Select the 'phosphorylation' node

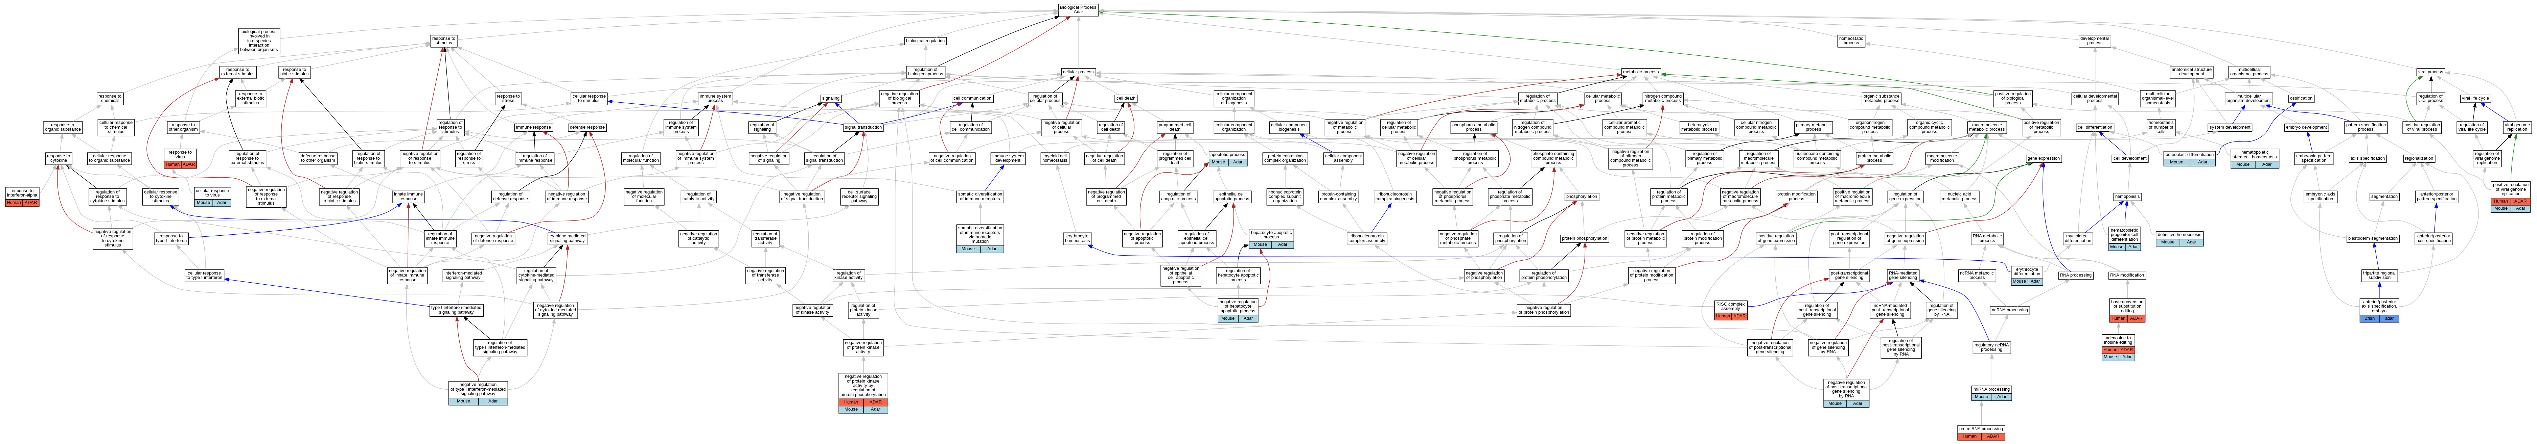pos(1582,197)
